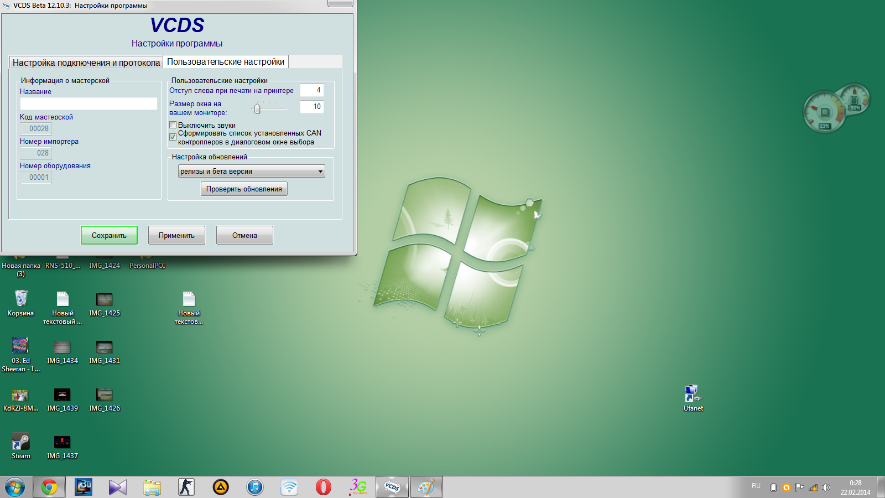Image resolution: width=885 pixels, height=498 pixels.
Task: Select the Пользовательские настройки tab
Action: 226,62
